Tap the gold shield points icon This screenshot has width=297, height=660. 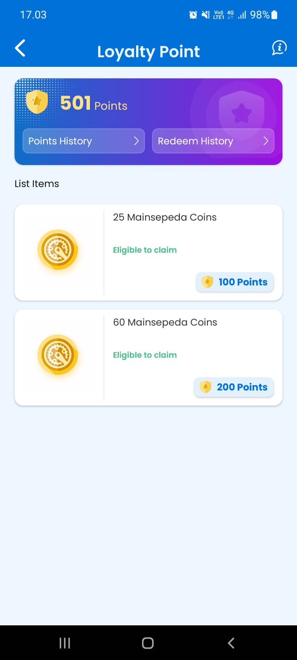click(x=37, y=102)
